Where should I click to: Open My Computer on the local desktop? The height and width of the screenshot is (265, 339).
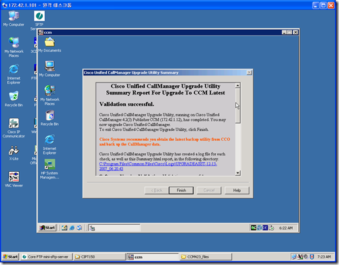14,19
